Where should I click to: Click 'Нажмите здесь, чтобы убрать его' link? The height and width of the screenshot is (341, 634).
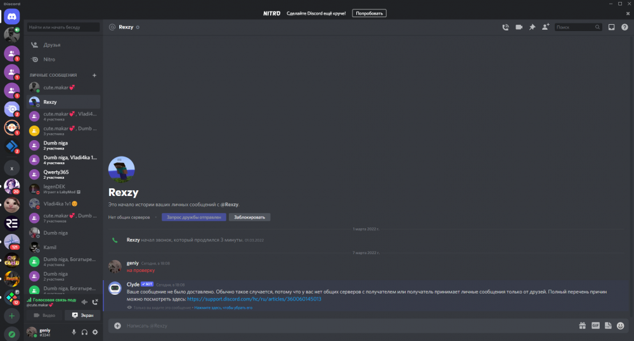pos(223,308)
